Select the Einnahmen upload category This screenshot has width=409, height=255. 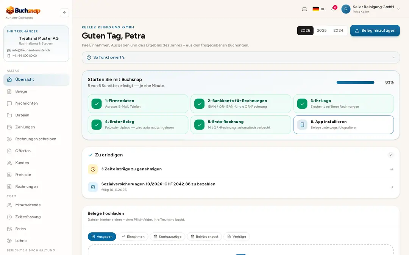133,236
